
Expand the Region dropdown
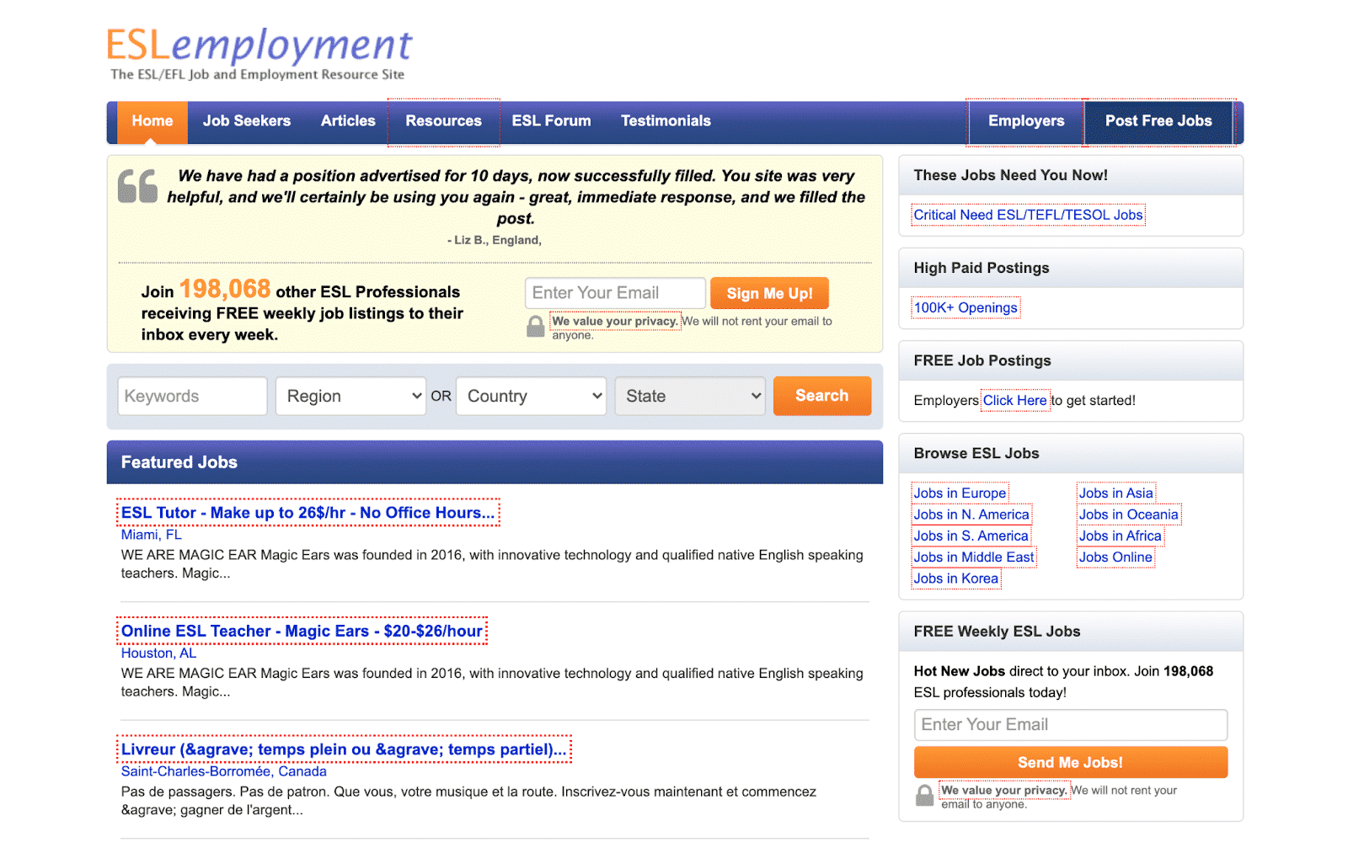pos(350,396)
